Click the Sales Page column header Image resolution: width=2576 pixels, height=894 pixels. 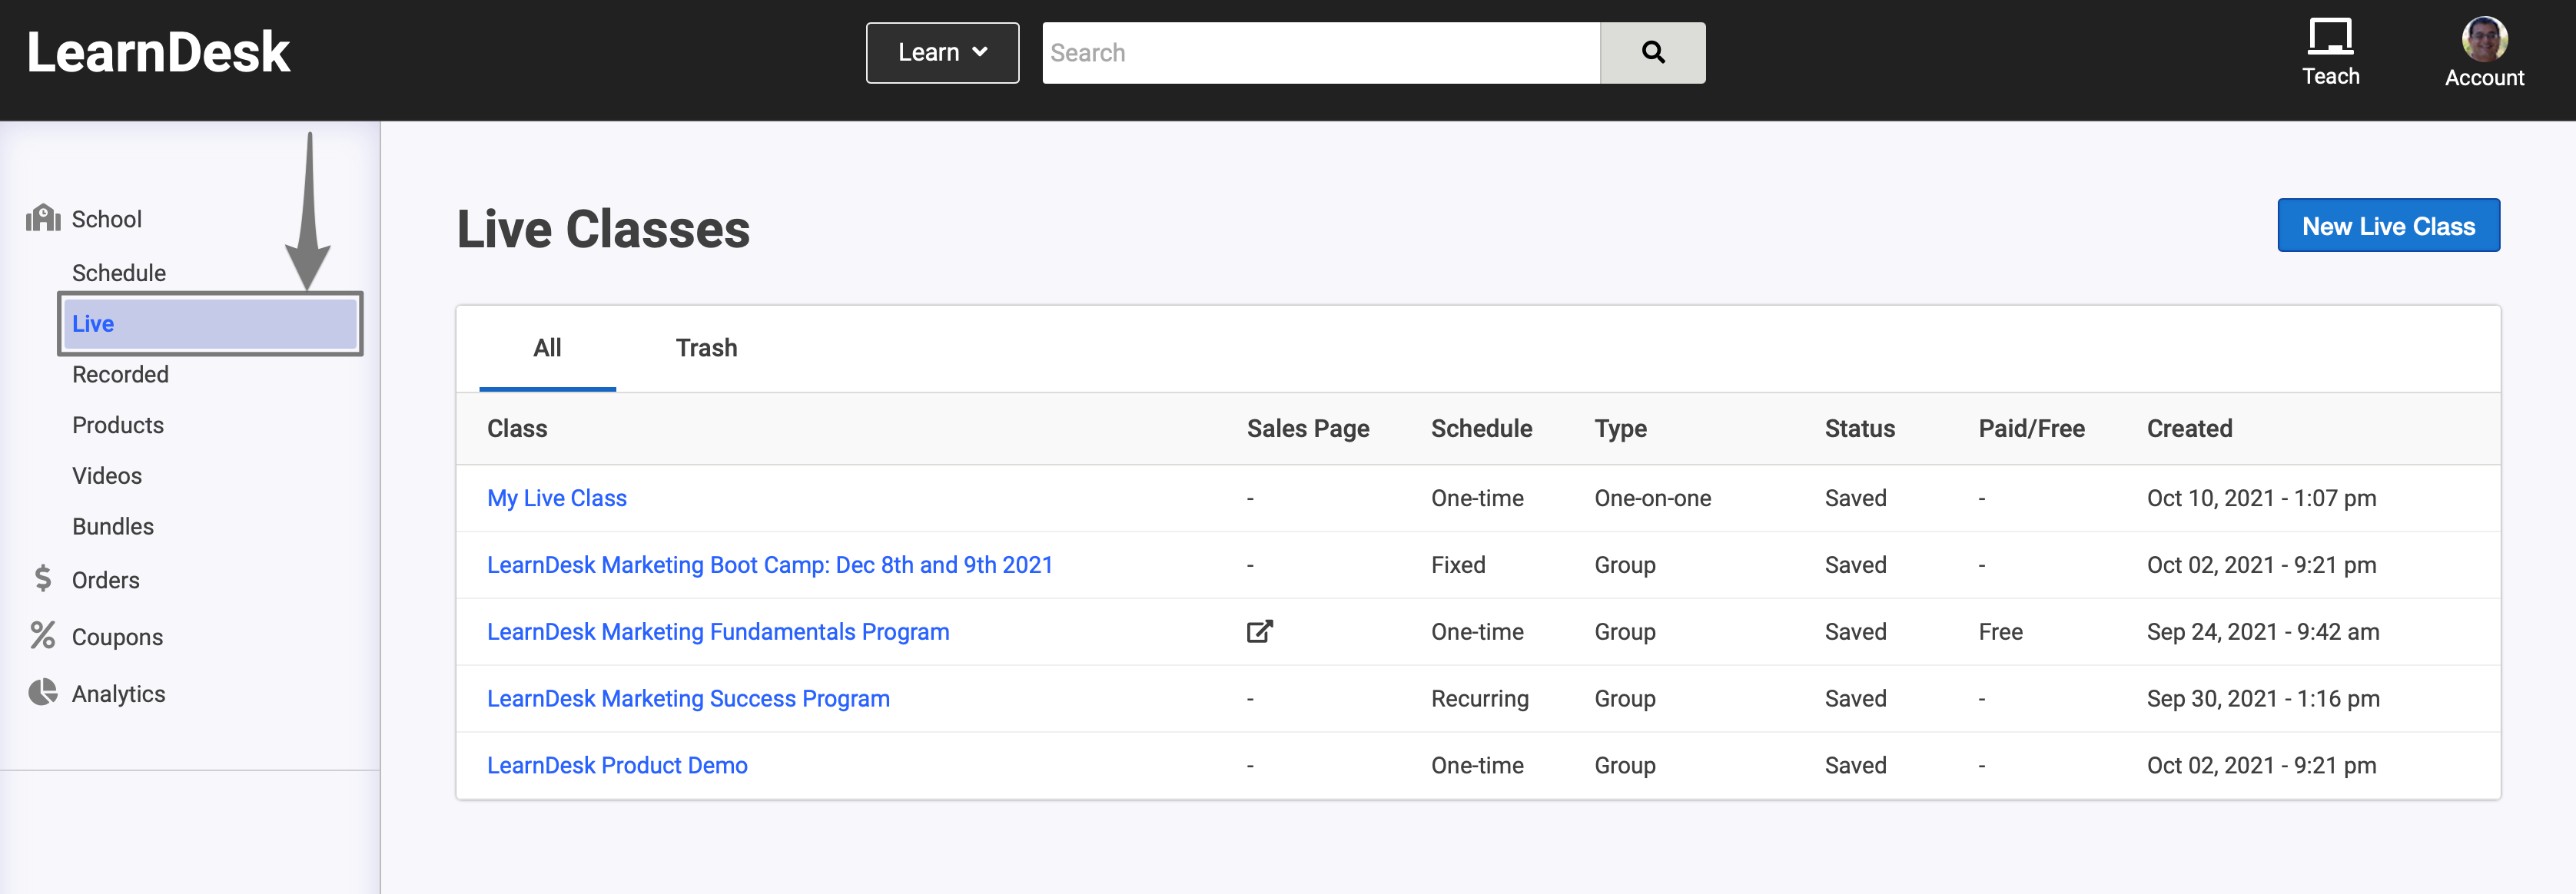pos(1308,429)
